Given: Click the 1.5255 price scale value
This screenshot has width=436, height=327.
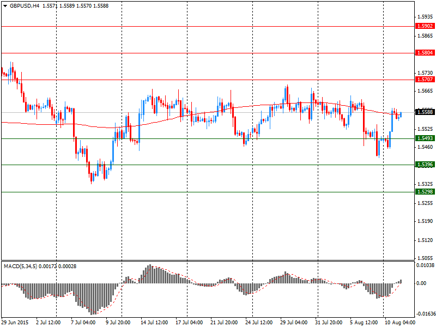Looking at the screenshot, I should click(426, 203).
